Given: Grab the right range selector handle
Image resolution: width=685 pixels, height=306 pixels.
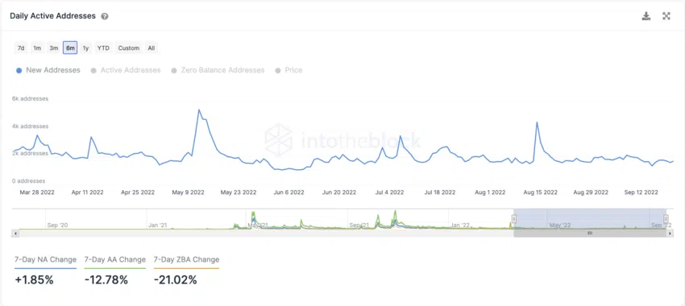Looking at the screenshot, I should pyautogui.click(x=666, y=219).
